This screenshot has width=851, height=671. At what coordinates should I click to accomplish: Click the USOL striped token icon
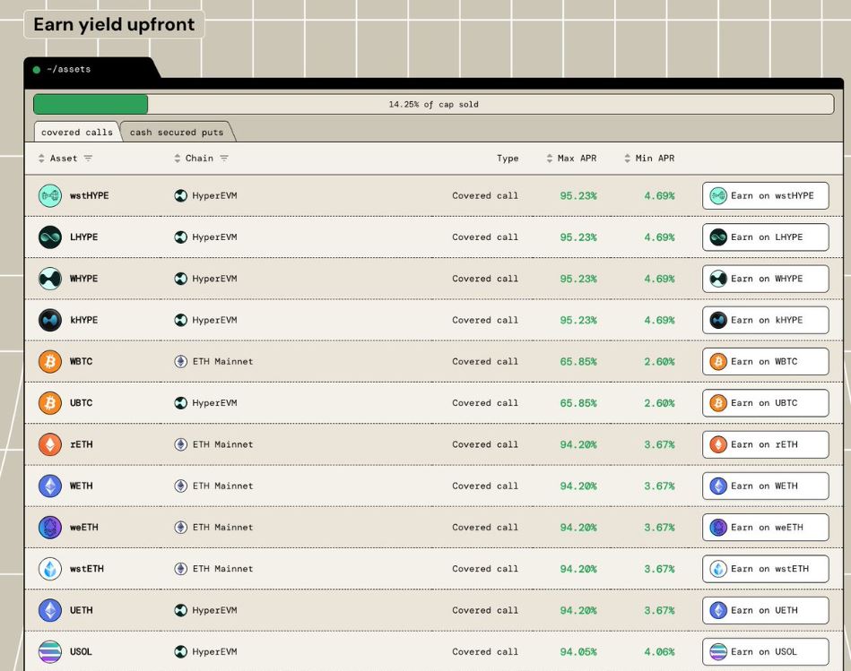(50, 651)
